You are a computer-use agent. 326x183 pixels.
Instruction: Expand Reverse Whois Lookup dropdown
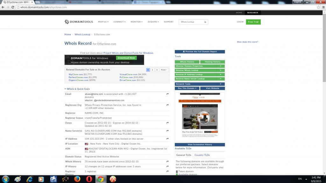point(220,70)
